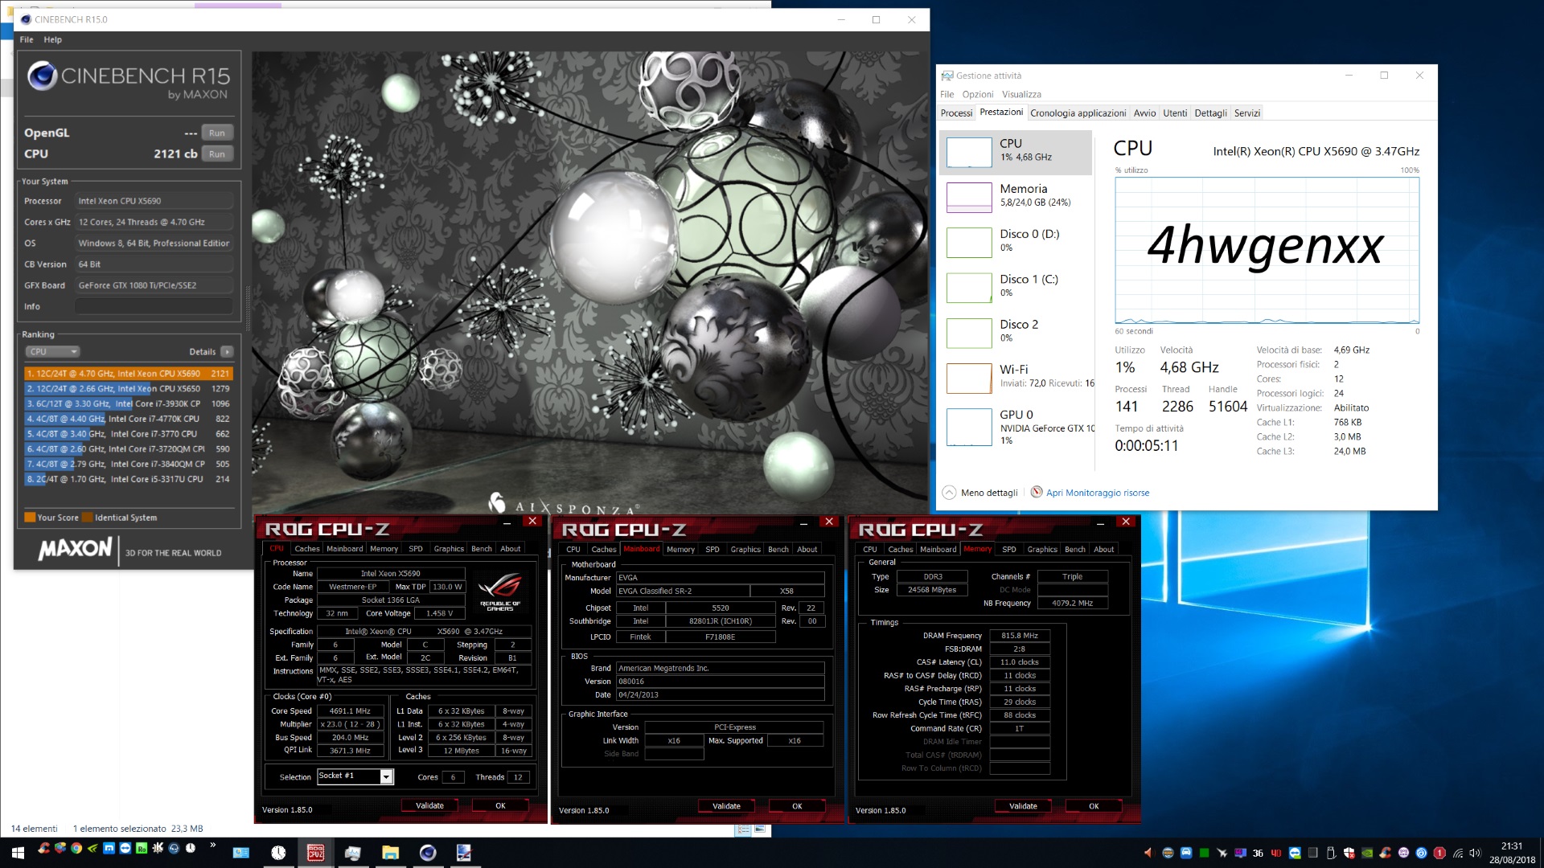The image size is (1544, 868).
Task: Show more quick launch icons chevron
Action: 213,845
